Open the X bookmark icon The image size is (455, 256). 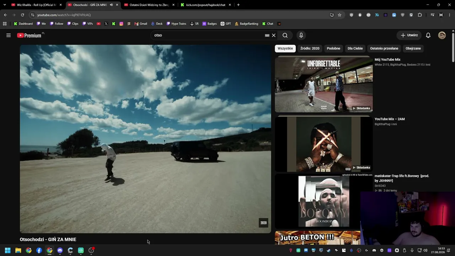[x=106, y=24]
